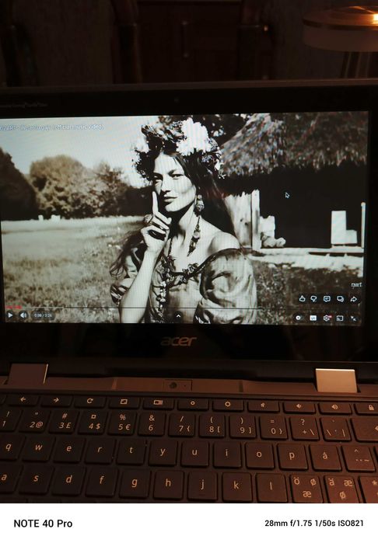Open the double speech-bubble chat icon
The width and height of the screenshot is (378, 543).
click(340, 299)
